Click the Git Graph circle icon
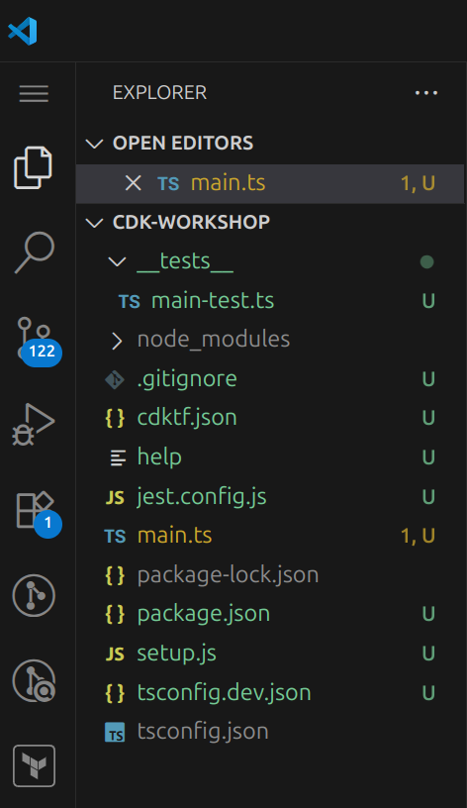 [x=34, y=596]
